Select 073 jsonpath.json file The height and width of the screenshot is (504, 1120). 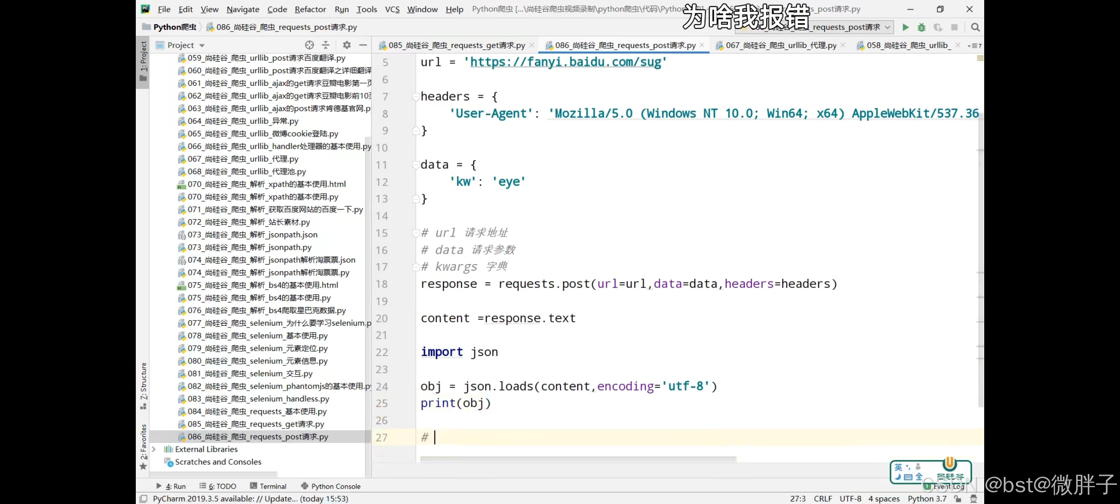tap(248, 235)
